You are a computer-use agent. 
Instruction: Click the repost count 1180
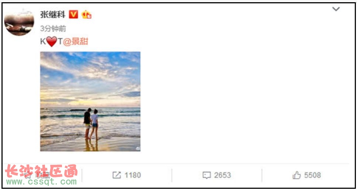click(133, 175)
